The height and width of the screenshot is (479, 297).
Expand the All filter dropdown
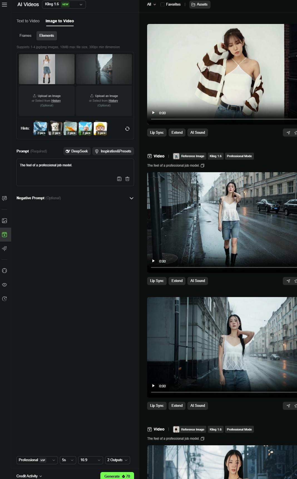(x=152, y=4)
